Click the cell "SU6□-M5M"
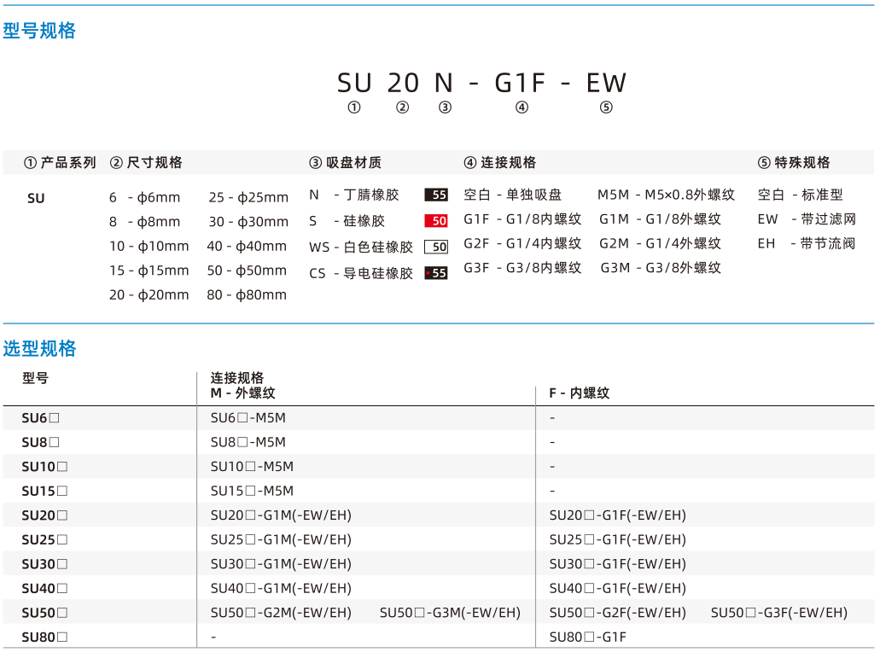880x652 pixels. (248, 418)
